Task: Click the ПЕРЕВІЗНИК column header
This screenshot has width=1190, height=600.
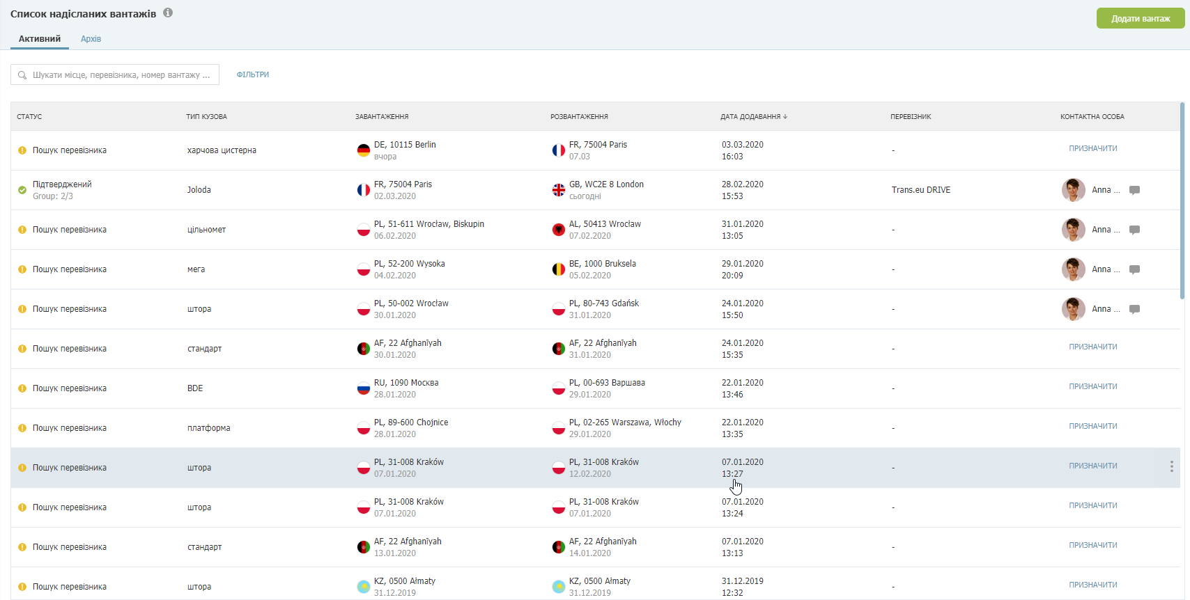Action: 911,117
